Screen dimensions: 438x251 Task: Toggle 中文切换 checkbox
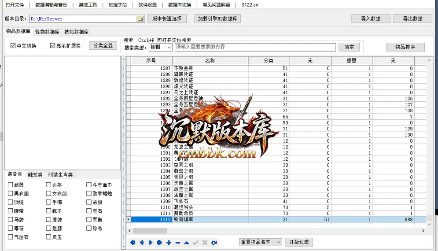pyautogui.click(x=13, y=45)
